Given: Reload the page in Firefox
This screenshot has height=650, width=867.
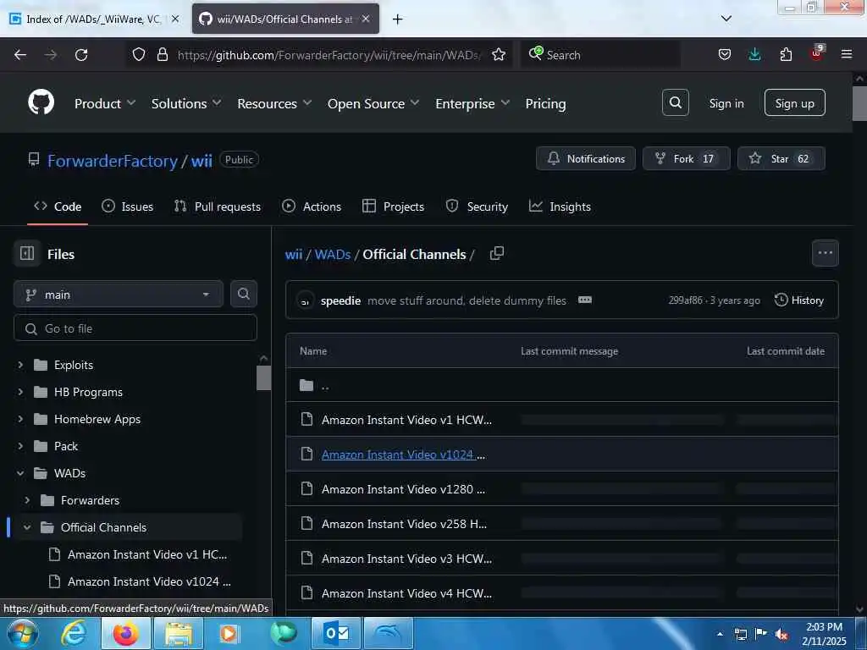Looking at the screenshot, I should [81, 55].
